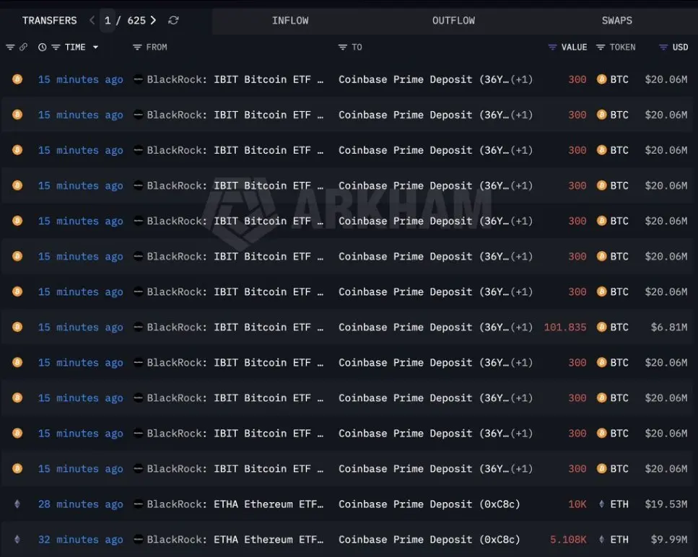
Task: Open the VALUE column filter icon
Action: pyautogui.click(x=552, y=47)
